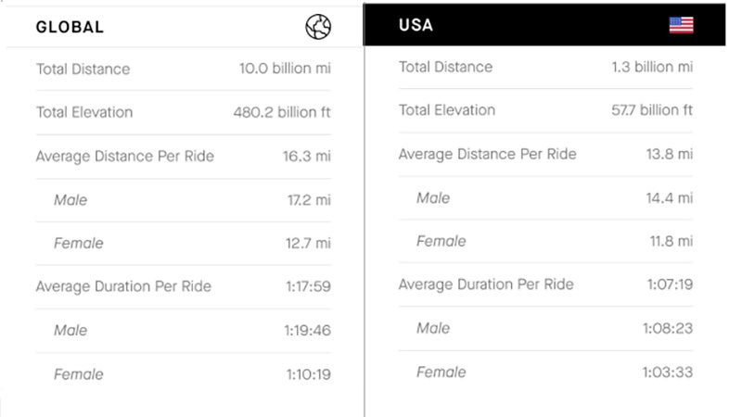
Task: Click Global Average Distance Per Ride label
Action: pyautogui.click(x=124, y=156)
